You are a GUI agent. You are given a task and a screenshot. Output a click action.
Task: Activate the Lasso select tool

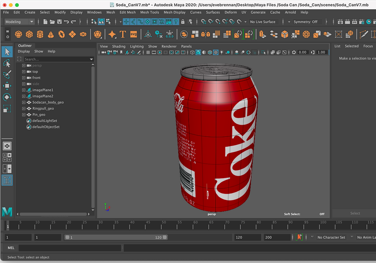point(7,63)
